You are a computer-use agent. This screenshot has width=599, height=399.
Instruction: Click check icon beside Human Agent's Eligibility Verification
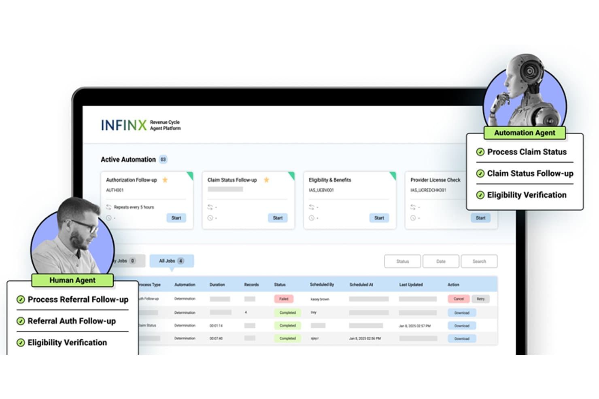coord(21,342)
